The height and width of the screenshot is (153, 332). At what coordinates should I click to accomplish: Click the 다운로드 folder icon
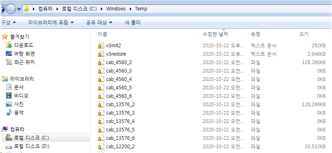(9, 45)
